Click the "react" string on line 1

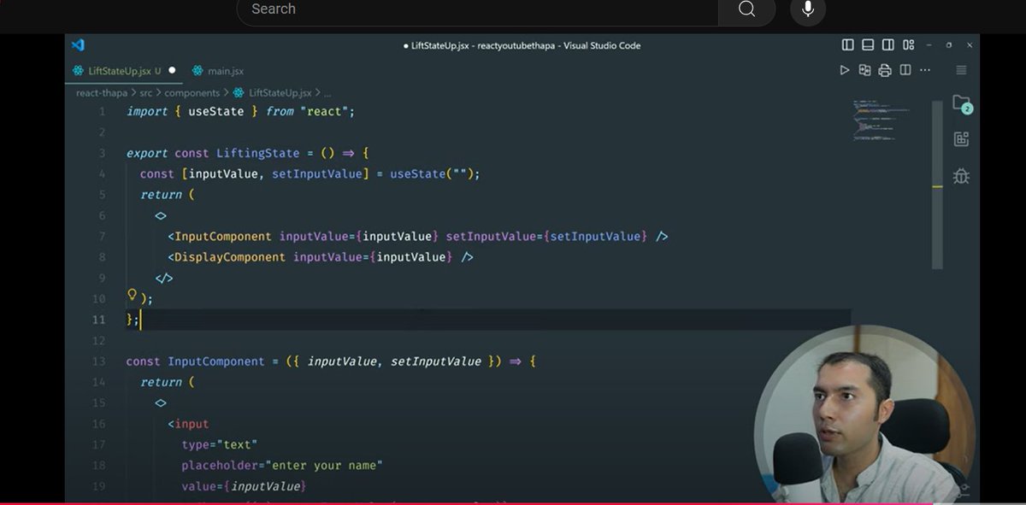(322, 112)
